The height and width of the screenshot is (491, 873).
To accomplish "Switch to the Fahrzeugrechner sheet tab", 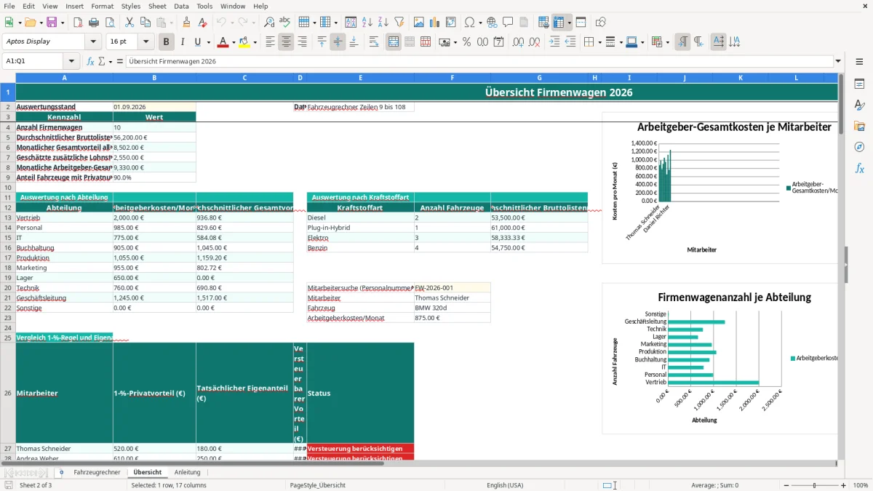I will click(x=97, y=472).
